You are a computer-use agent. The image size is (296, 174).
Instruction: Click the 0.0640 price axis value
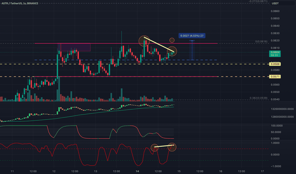tap(275, 26)
